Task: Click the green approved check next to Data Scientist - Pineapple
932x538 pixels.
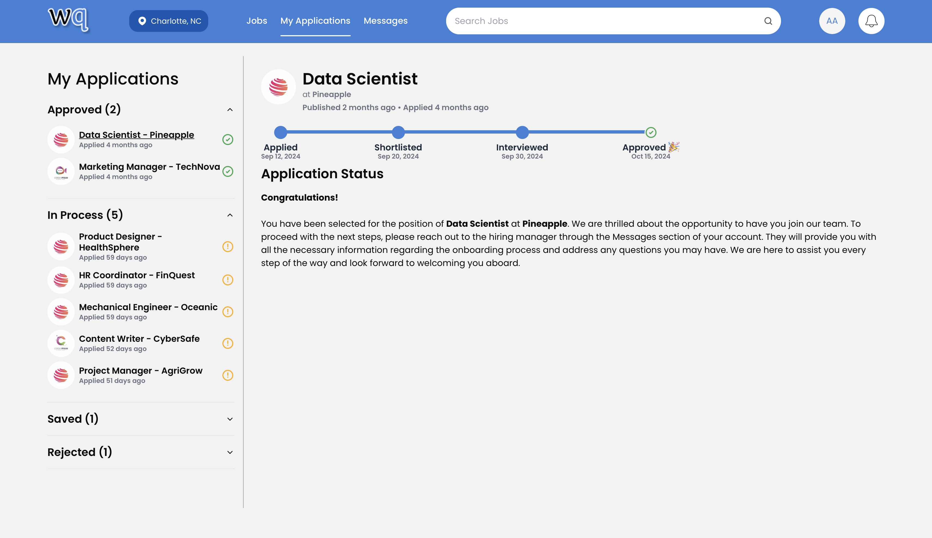Action: pos(228,140)
